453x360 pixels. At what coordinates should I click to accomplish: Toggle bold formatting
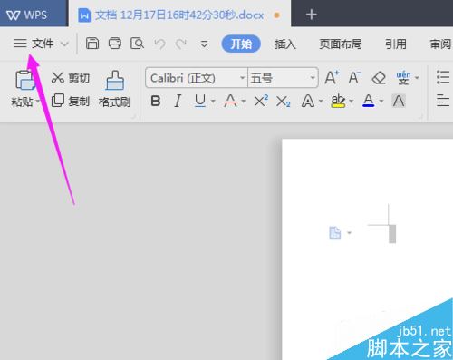tap(156, 101)
